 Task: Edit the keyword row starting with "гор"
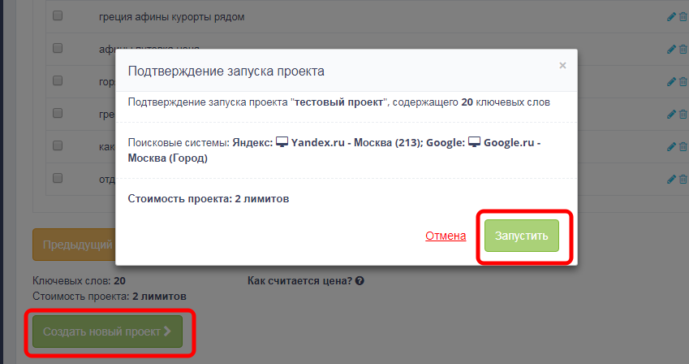670,81
